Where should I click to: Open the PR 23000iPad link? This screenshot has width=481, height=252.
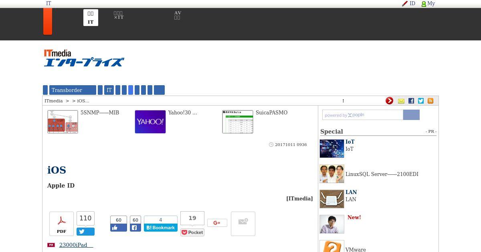(x=76, y=245)
